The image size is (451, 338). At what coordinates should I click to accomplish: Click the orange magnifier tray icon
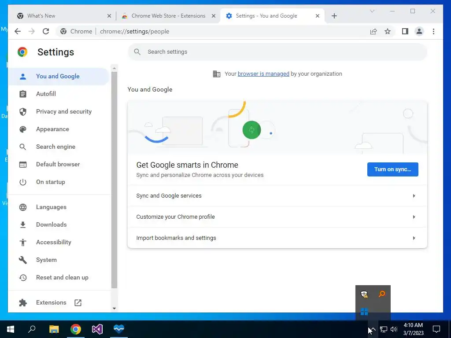382,294
